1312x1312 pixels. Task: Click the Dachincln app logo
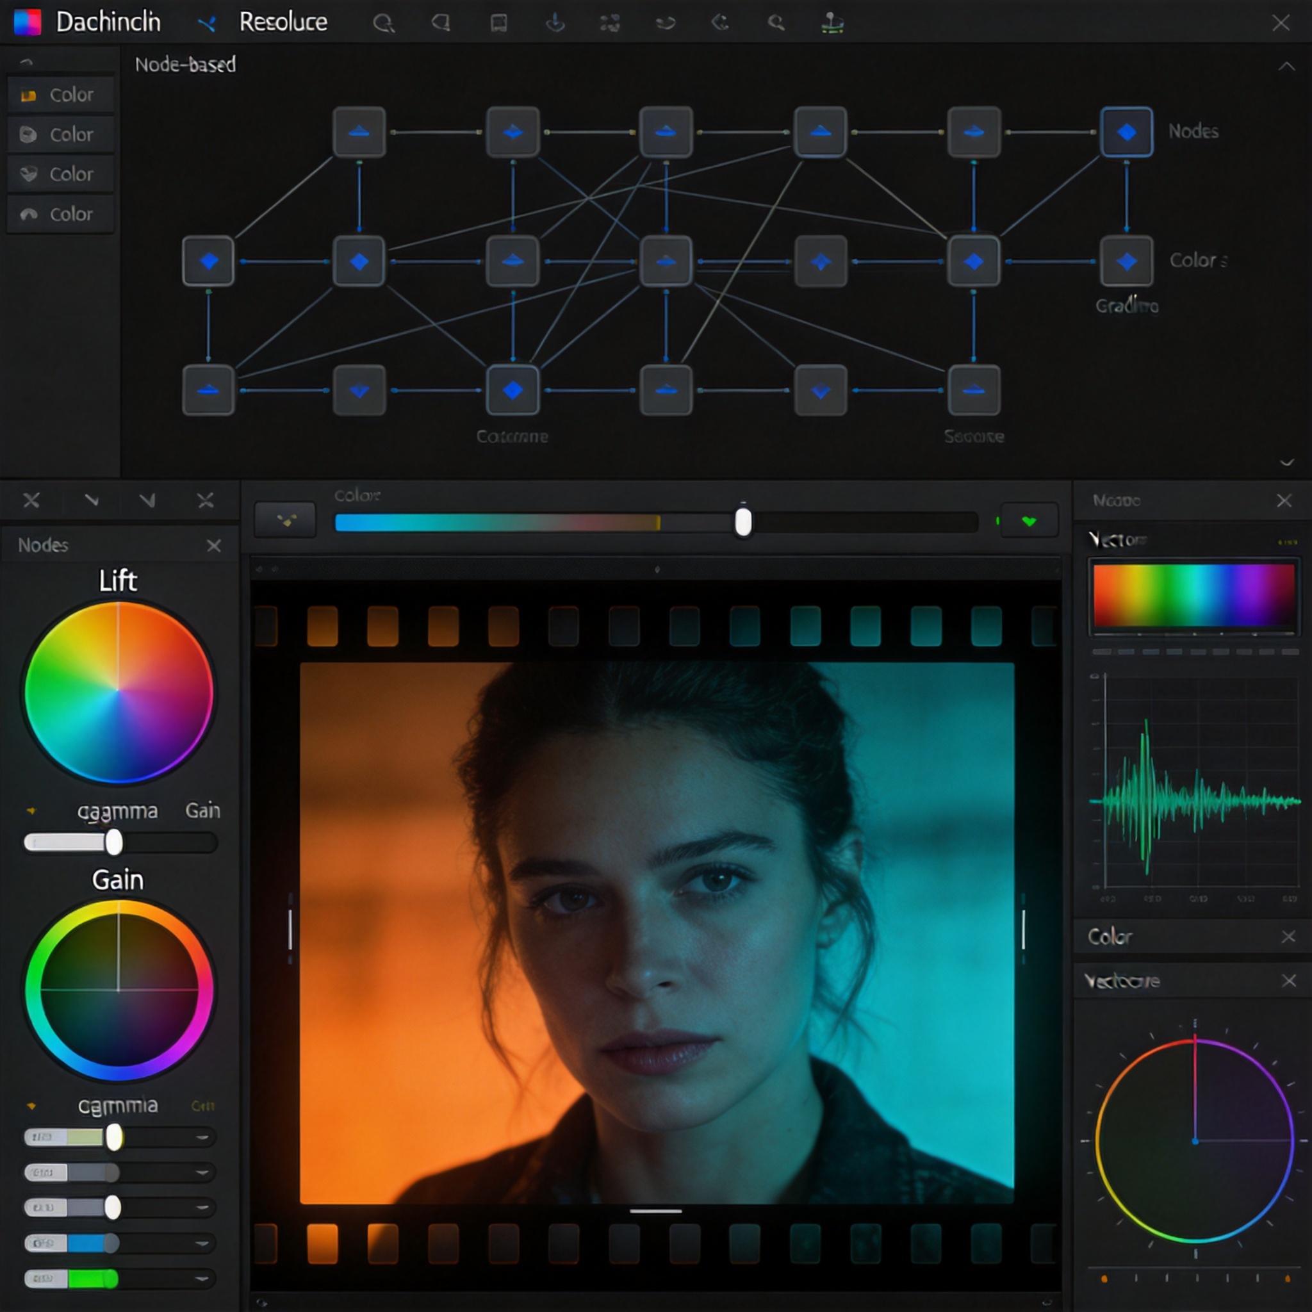[x=28, y=22]
